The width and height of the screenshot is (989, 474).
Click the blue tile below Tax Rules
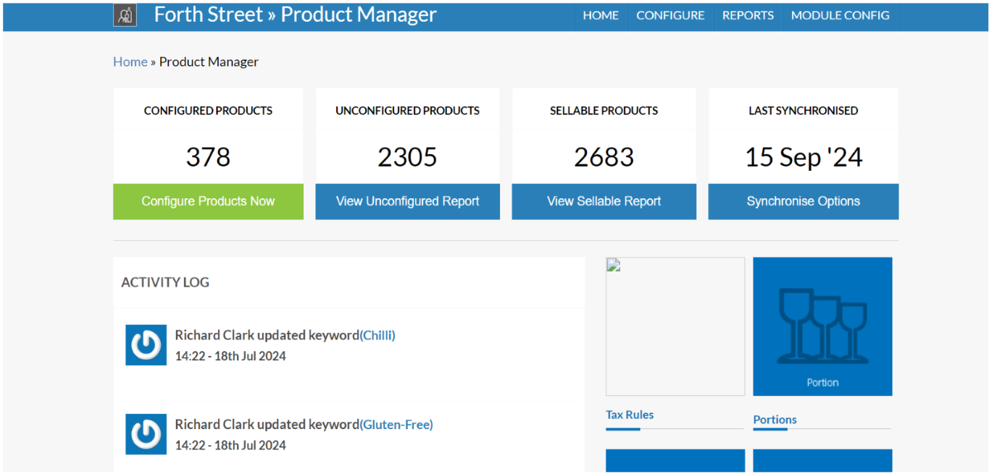675,461
